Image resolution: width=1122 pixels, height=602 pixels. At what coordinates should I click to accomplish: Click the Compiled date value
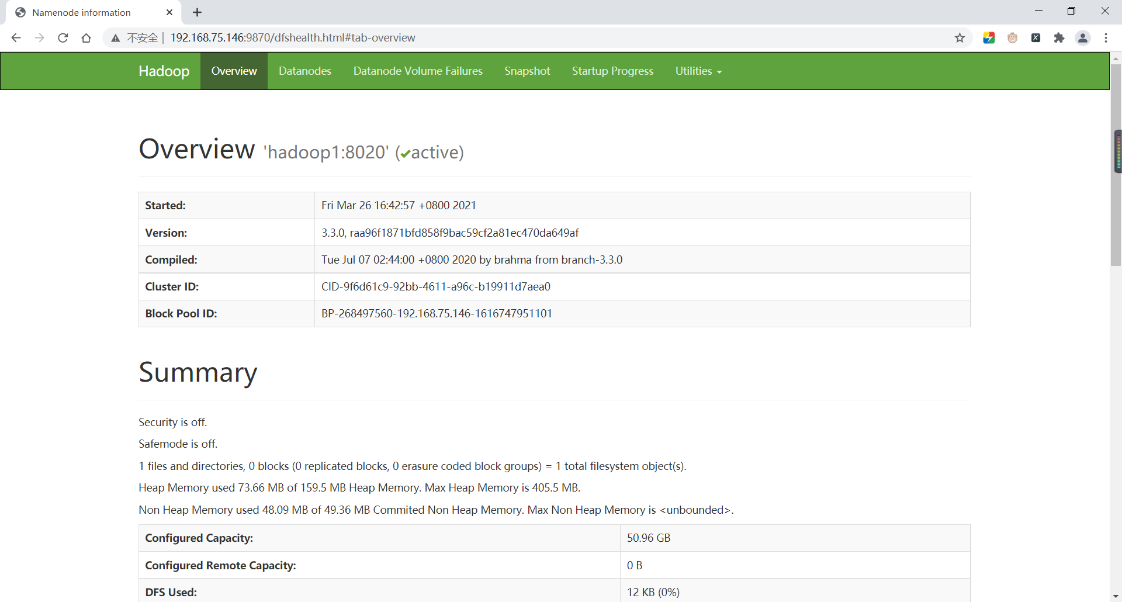coord(472,260)
